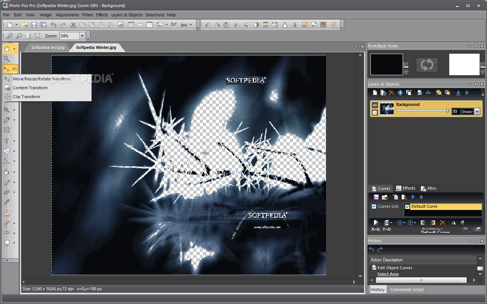The width and height of the screenshot is (487, 304).
Task: Select Edit Object Curves history entry
Action: tap(394, 268)
